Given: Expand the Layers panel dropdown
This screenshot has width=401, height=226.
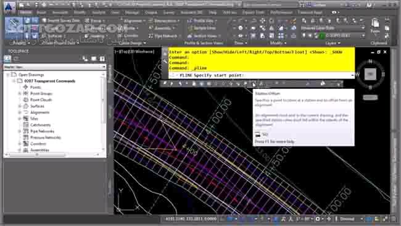Looking at the screenshot, I should (333, 43).
